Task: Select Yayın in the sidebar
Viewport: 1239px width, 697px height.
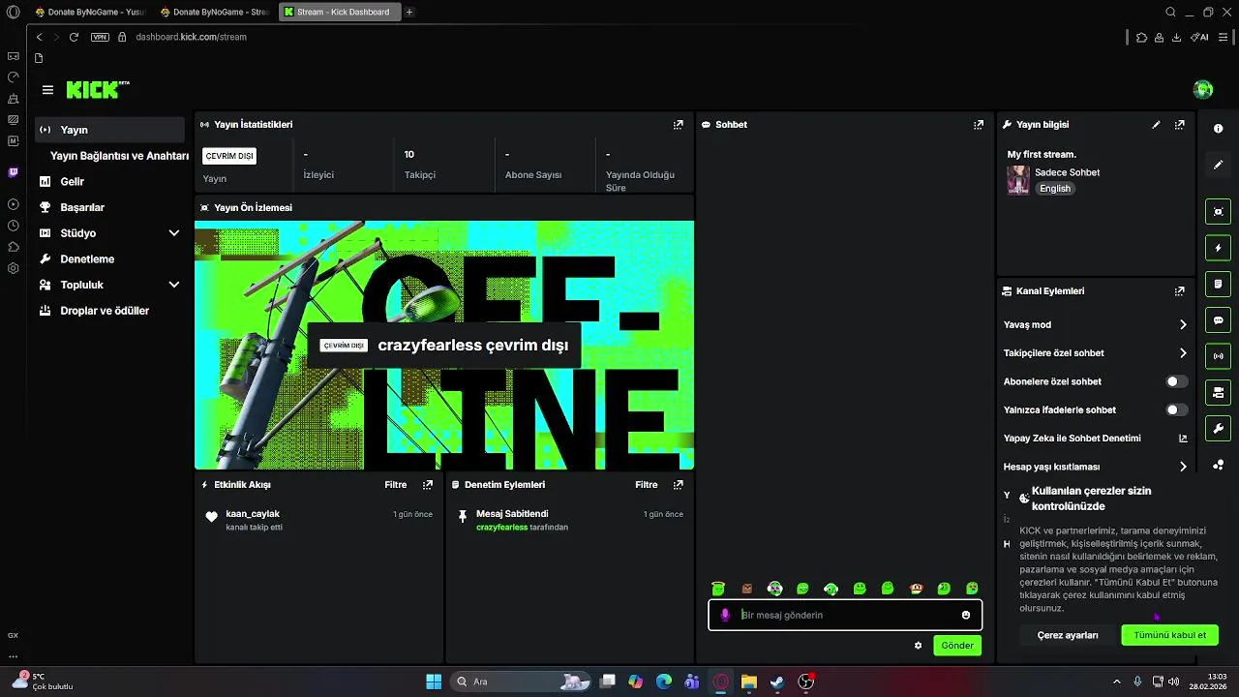Action: (x=109, y=130)
